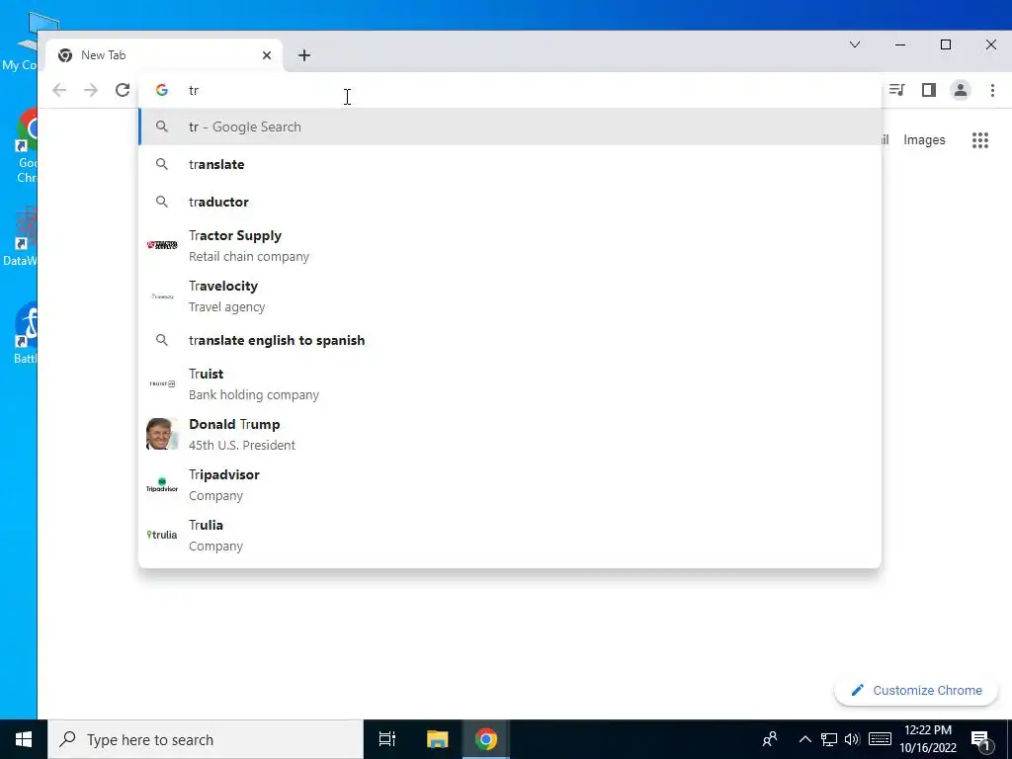Click the Donald Trump photo thumbnail

click(162, 434)
